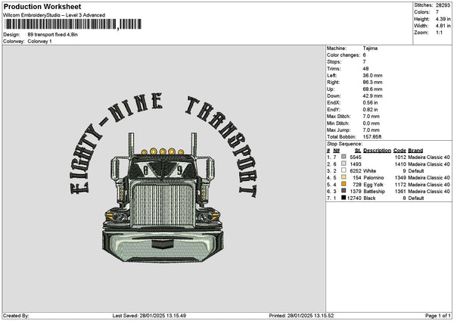Click the "Created By:" footer field
Viewport: 454px width, 321px height.
click(x=16, y=316)
